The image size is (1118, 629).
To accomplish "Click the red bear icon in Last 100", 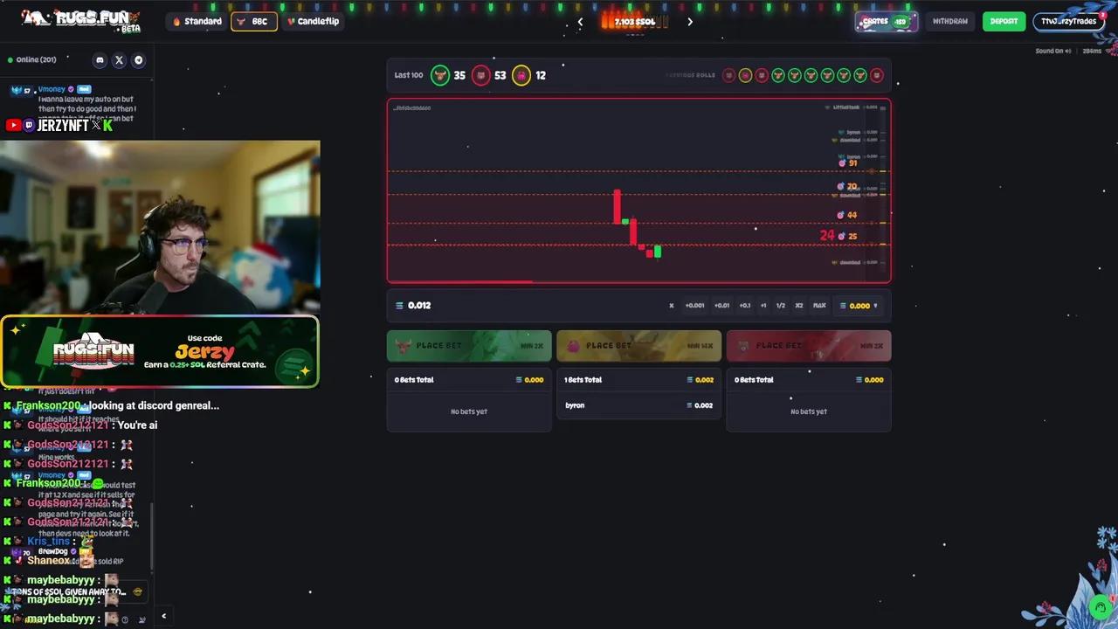I will point(481,75).
